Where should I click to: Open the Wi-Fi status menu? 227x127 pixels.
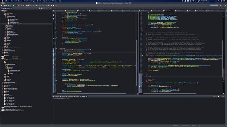click(x=193, y=1)
